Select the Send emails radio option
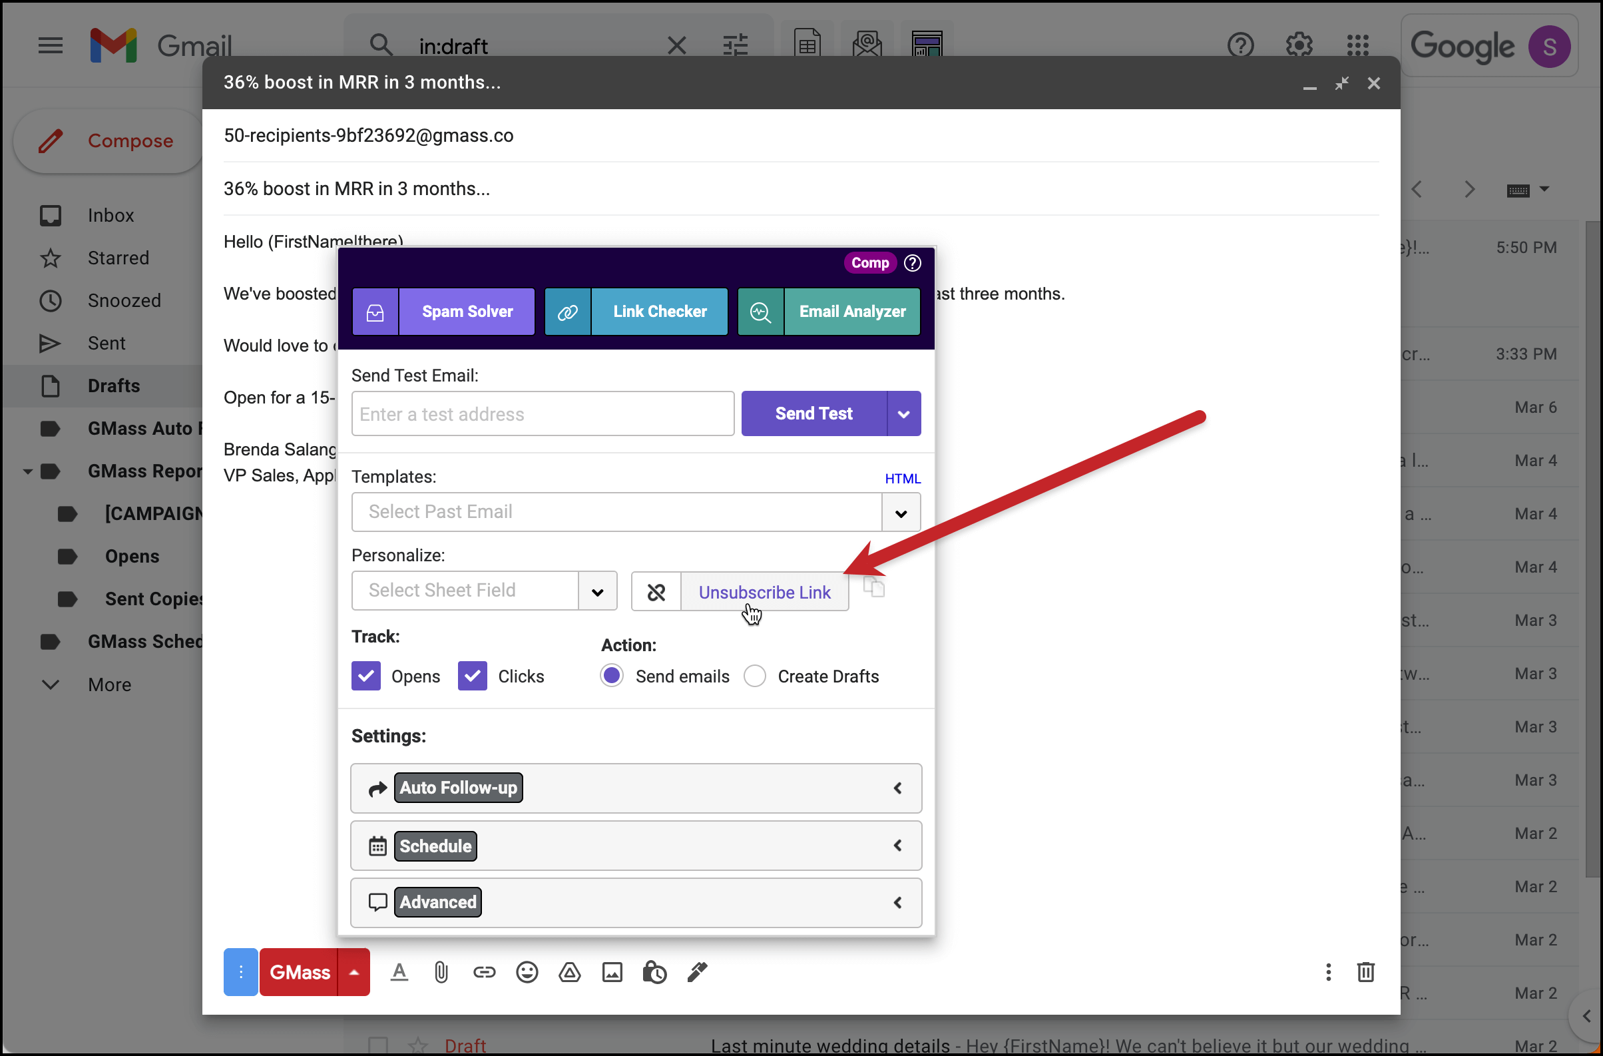Image resolution: width=1603 pixels, height=1056 pixels. (612, 676)
